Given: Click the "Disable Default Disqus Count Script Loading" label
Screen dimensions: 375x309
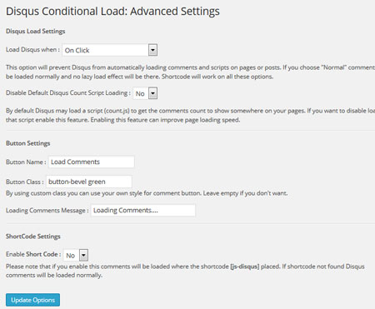Looking at the screenshot, I should point(68,92).
